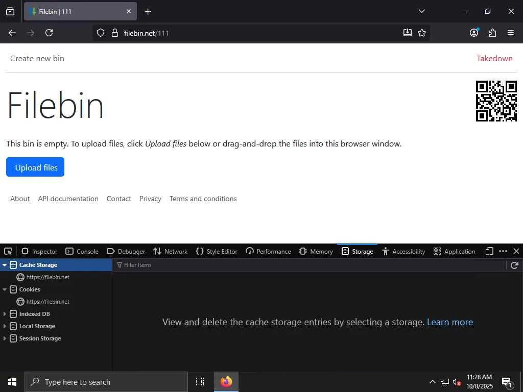
Task: Open API documentation link
Action: pos(68,199)
